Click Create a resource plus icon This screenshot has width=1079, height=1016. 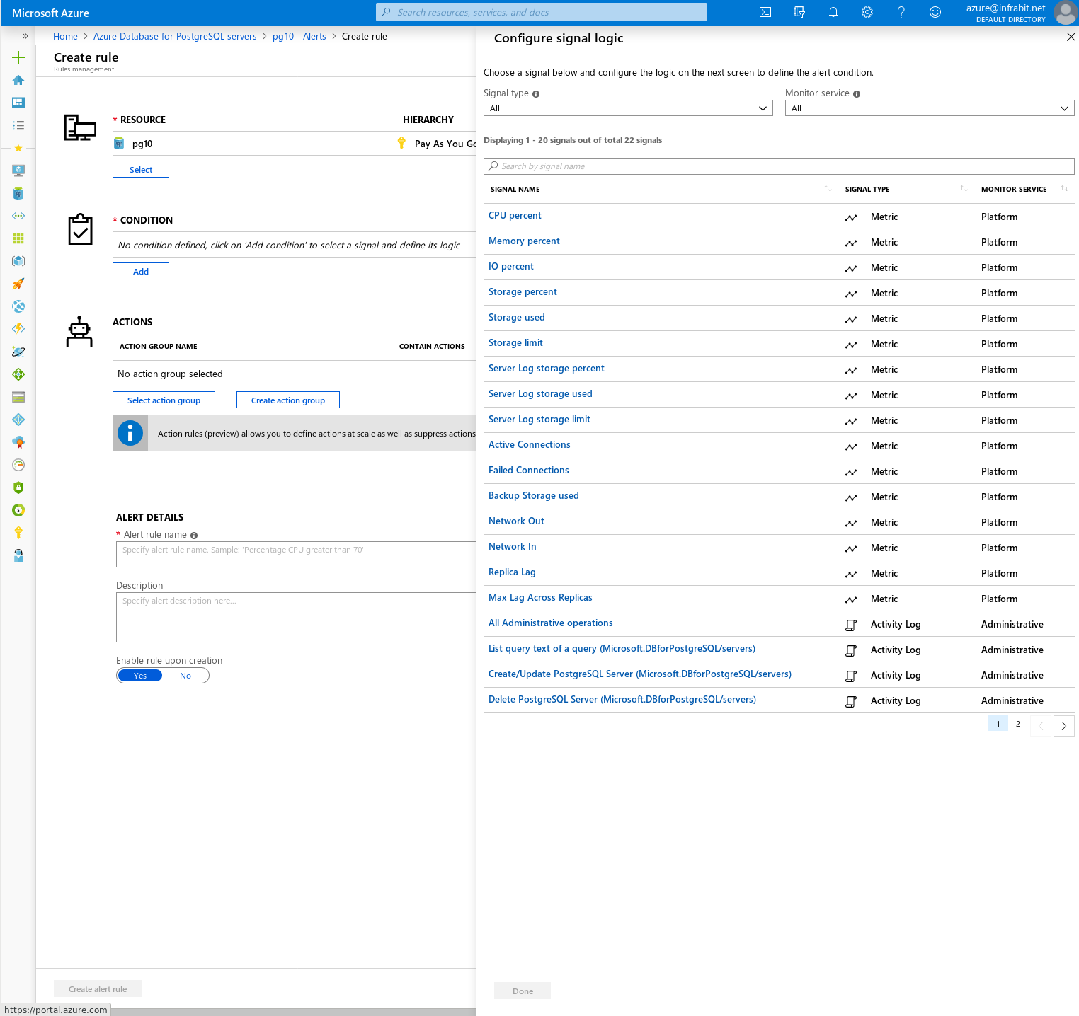(x=18, y=57)
